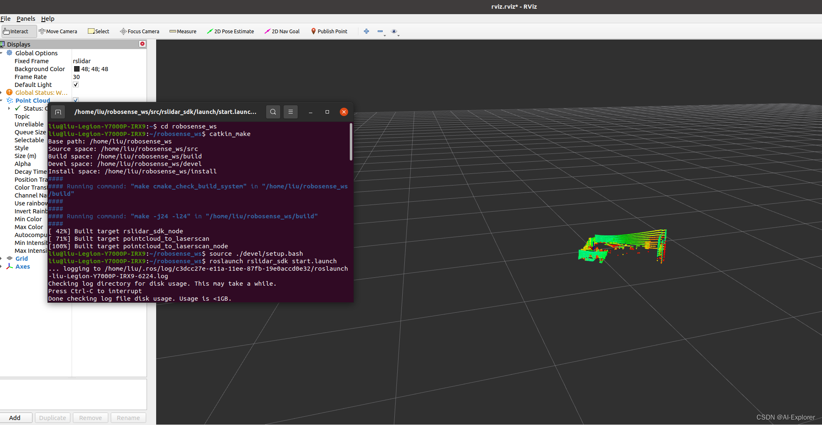Click the Axes label
Image resolution: width=822 pixels, height=425 pixels.
22,267
